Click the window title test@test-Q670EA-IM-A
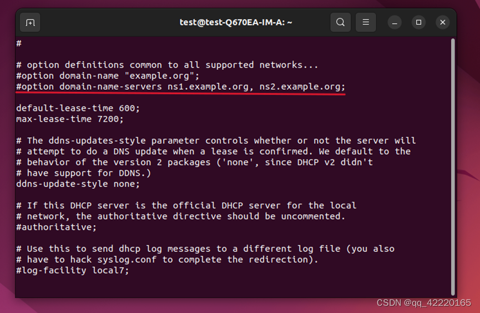The height and width of the screenshot is (313, 480). [236, 22]
